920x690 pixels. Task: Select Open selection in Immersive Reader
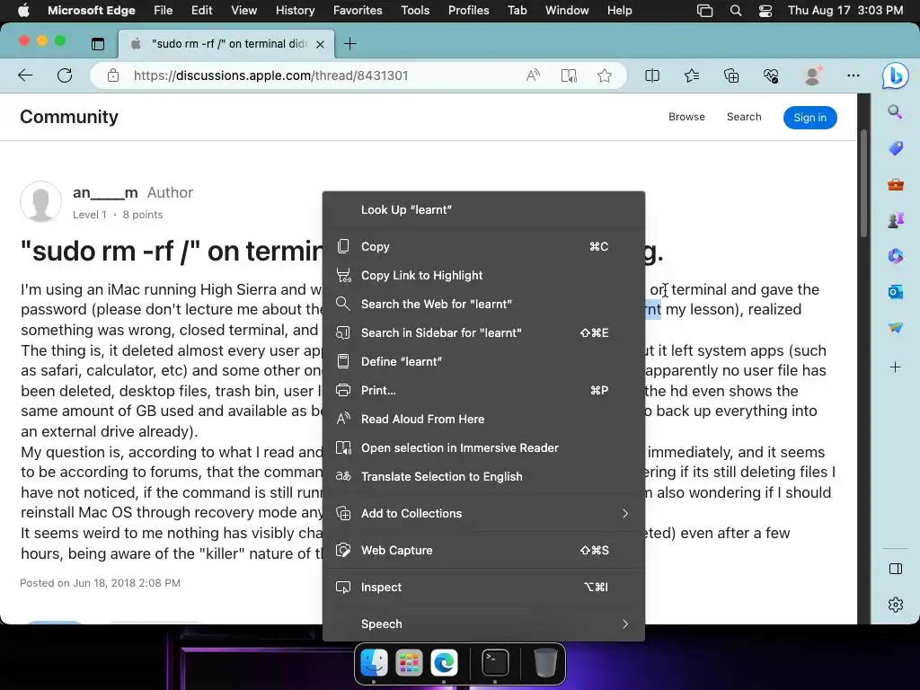click(483, 448)
